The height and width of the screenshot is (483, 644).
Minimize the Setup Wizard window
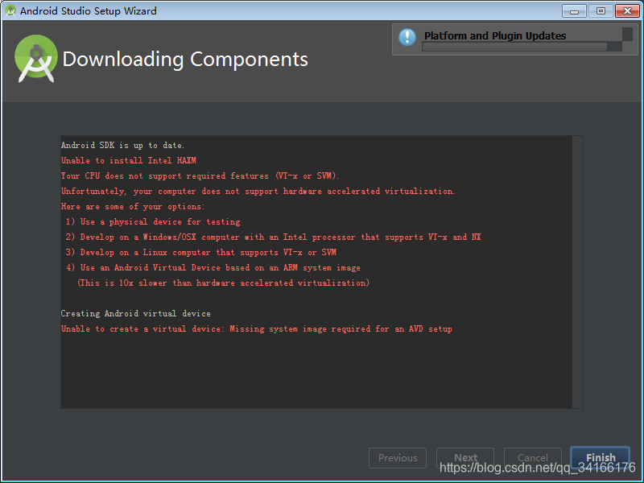[574, 11]
